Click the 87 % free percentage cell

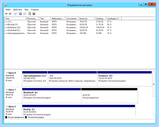tap(109, 30)
